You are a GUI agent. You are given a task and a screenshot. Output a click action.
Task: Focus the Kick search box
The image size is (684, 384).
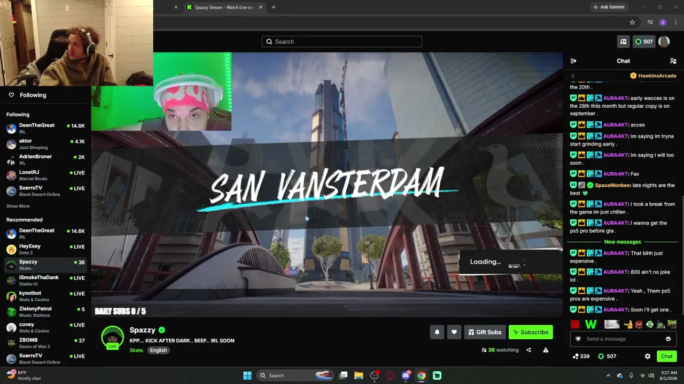click(342, 42)
